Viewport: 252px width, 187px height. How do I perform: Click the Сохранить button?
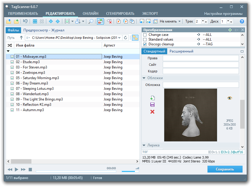[x=225, y=169]
